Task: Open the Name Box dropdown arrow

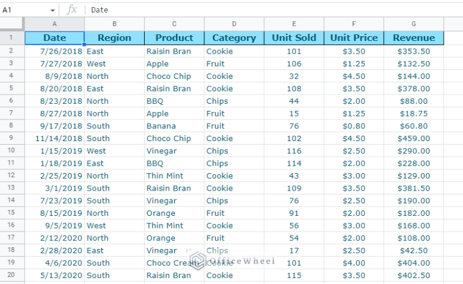Action: [52, 10]
